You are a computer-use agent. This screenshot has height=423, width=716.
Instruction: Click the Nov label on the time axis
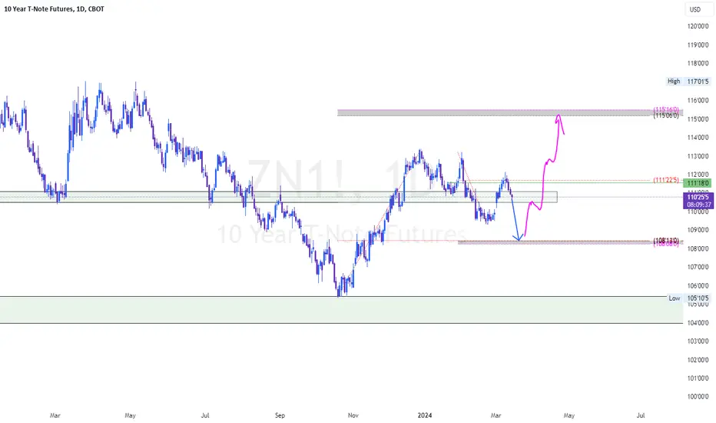[353, 415]
